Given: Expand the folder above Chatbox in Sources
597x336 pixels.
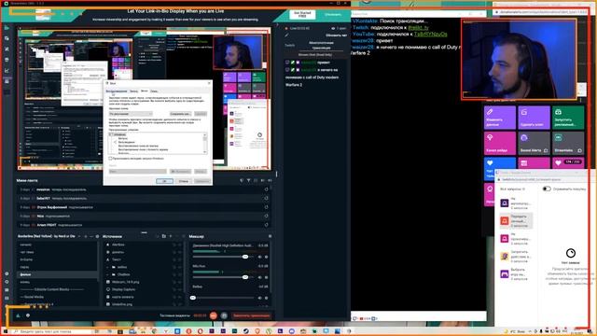Looking at the screenshot, I should 108,267.
